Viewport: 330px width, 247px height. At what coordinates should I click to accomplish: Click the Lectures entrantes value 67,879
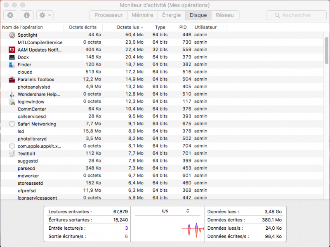click(120, 212)
